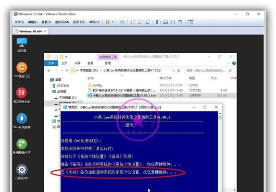Open the 虚拟机(M) menu

[62, 22]
